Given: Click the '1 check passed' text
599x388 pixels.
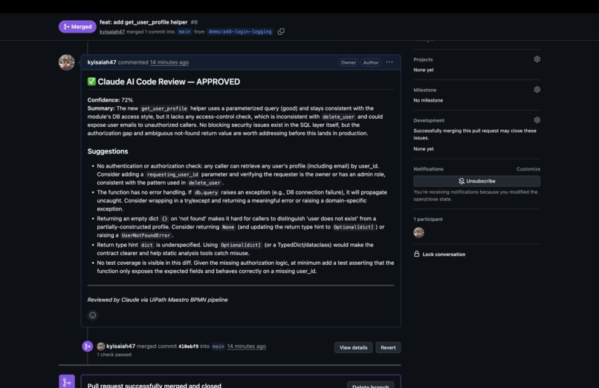Looking at the screenshot, I should (114, 355).
